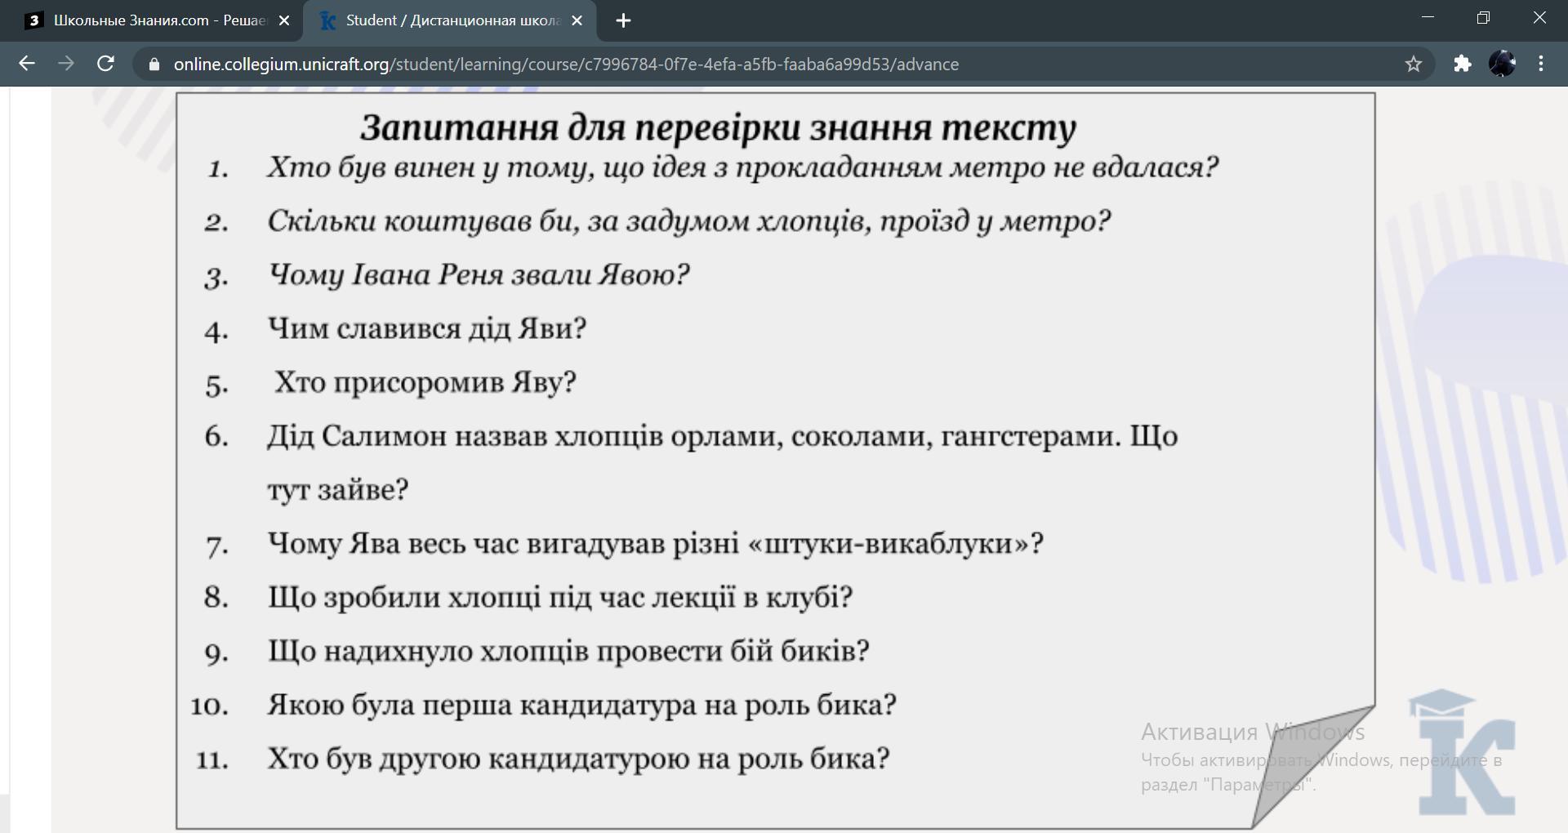Image resolution: width=1568 pixels, height=833 pixels.
Task: Open the Extensions puzzle menu
Action: (1463, 64)
